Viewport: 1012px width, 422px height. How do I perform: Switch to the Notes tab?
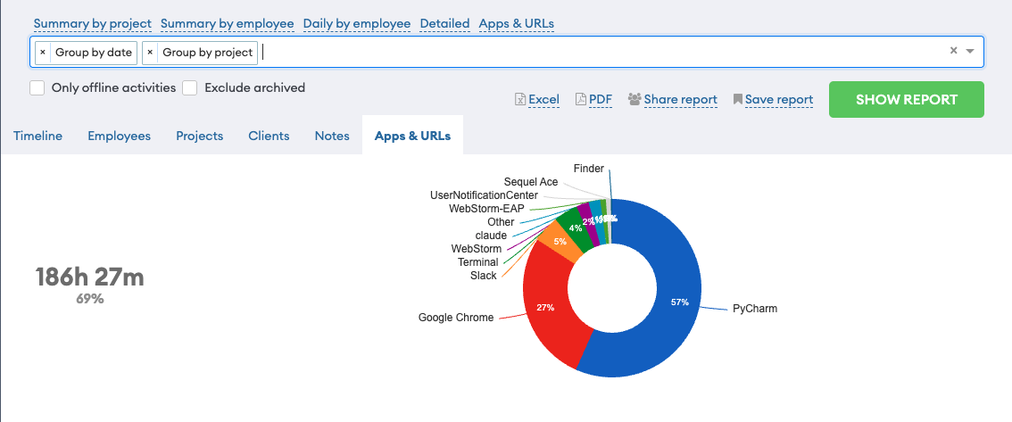pyautogui.click(x=332, y=137)
